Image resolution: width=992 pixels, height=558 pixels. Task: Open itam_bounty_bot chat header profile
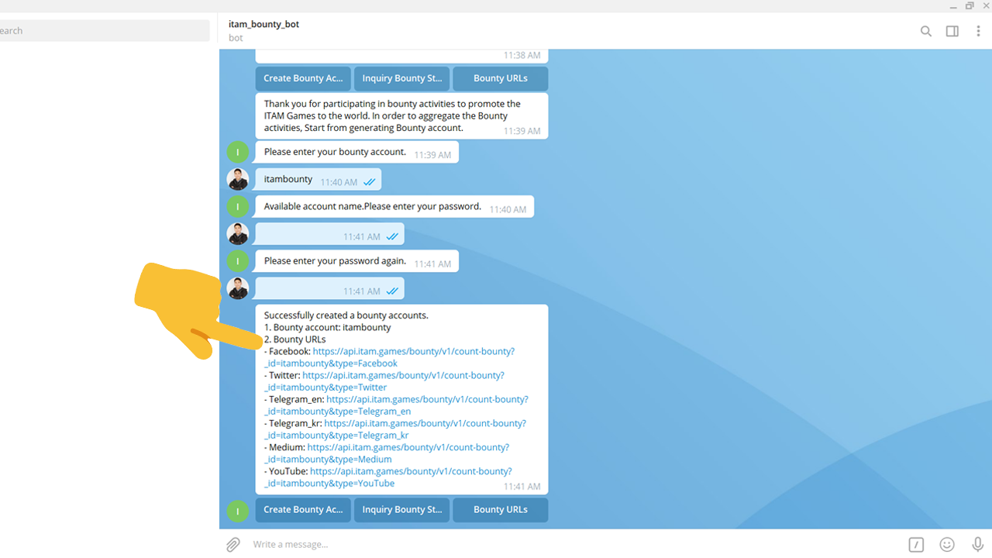click(x=263, y=30)
